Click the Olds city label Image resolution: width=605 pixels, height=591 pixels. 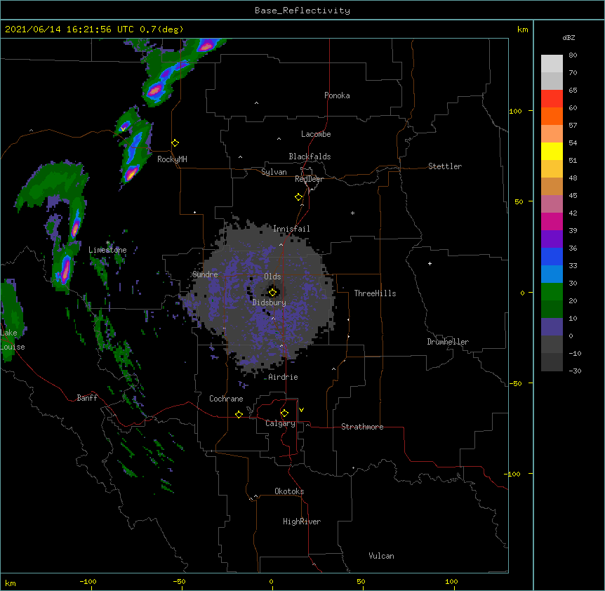[272, 277]
